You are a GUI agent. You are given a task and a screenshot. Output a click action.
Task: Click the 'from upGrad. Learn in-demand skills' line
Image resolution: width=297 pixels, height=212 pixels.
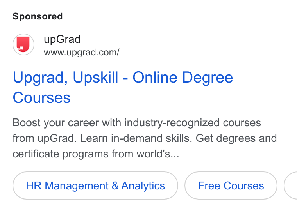(x=102, y=138)
